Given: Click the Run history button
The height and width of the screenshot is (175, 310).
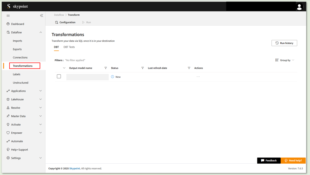Looking at the screenshot, I should click(284, 43).
